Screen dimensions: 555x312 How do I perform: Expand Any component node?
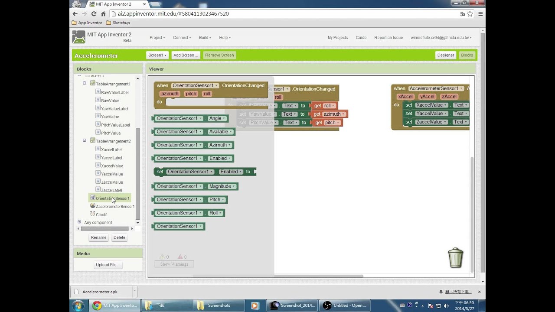pos(79,222)
